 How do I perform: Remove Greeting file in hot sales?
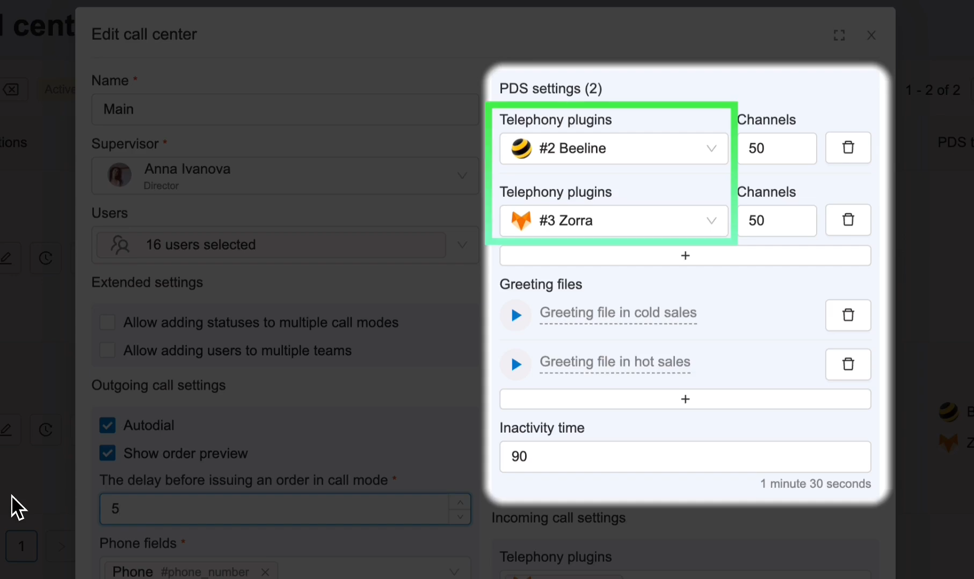click(848, 365)
